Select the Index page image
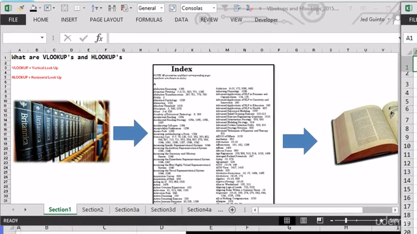Screen dimensions: 417x234 coord(214,134)
